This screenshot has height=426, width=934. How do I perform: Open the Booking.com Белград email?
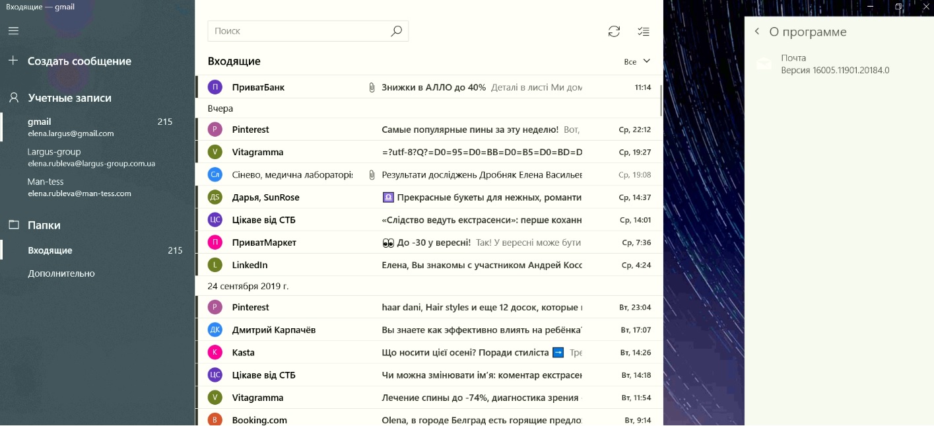pyautogui.click(x=429, y=418)
